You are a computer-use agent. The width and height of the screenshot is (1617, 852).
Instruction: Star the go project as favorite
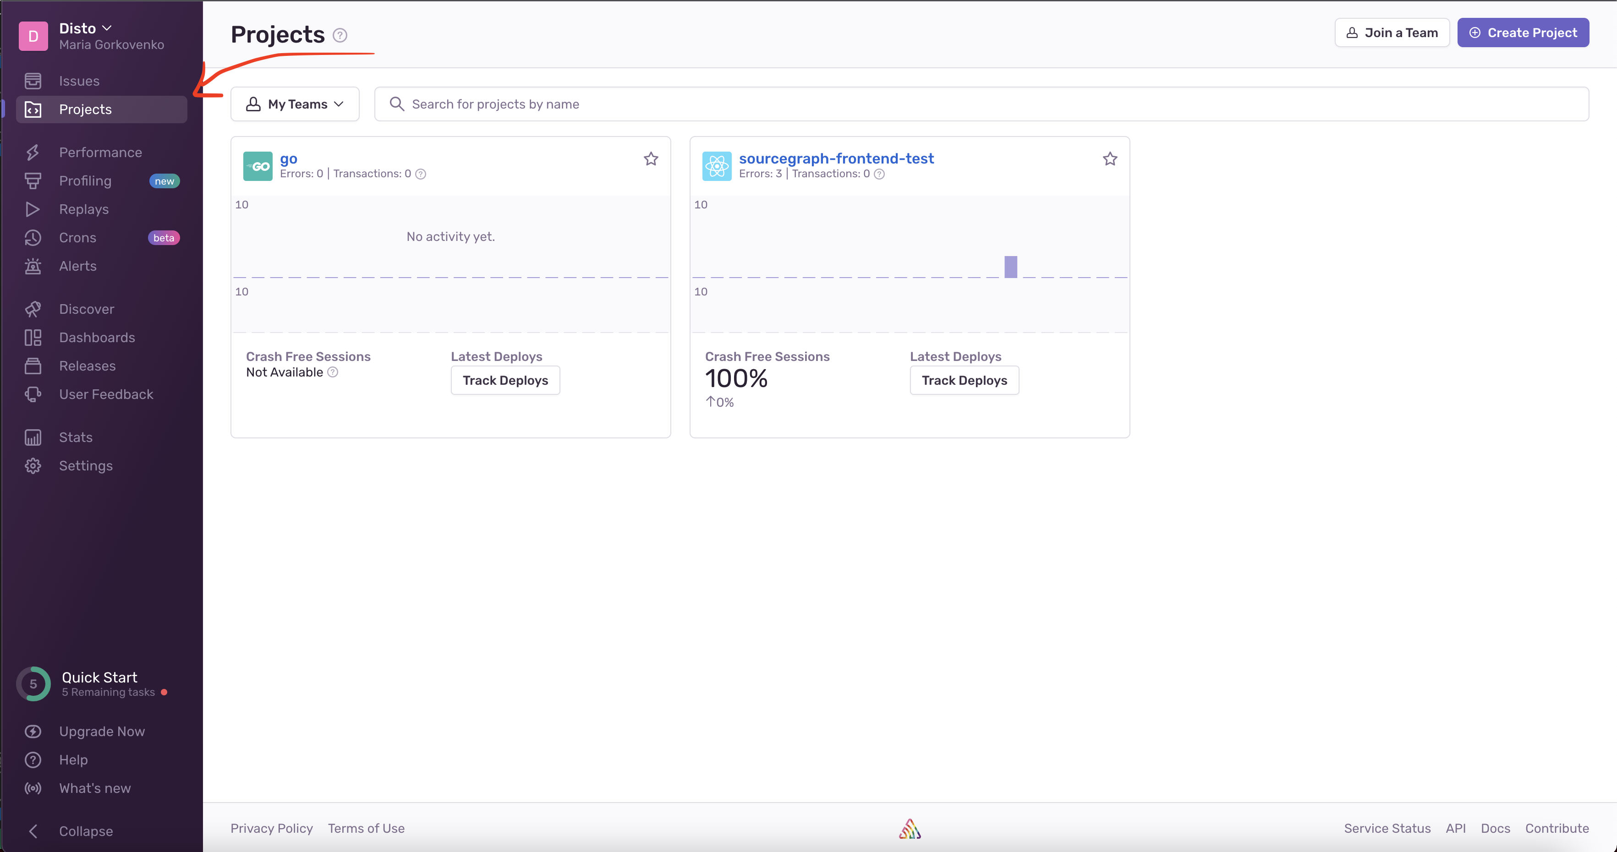650,159
